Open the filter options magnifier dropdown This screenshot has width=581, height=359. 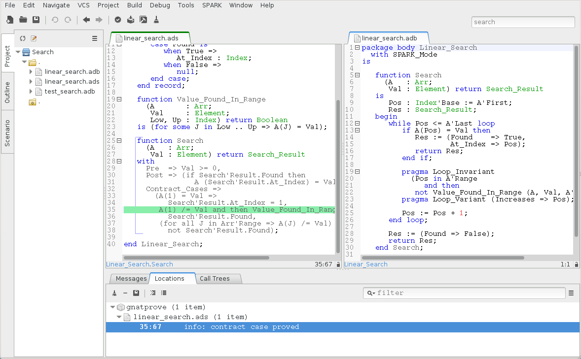pyautogui.click(x=371, y=293)
